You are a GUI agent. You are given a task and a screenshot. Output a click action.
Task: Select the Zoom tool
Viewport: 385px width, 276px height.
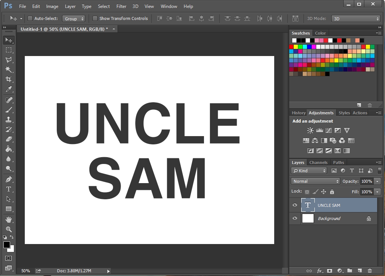tap(9, 229)
